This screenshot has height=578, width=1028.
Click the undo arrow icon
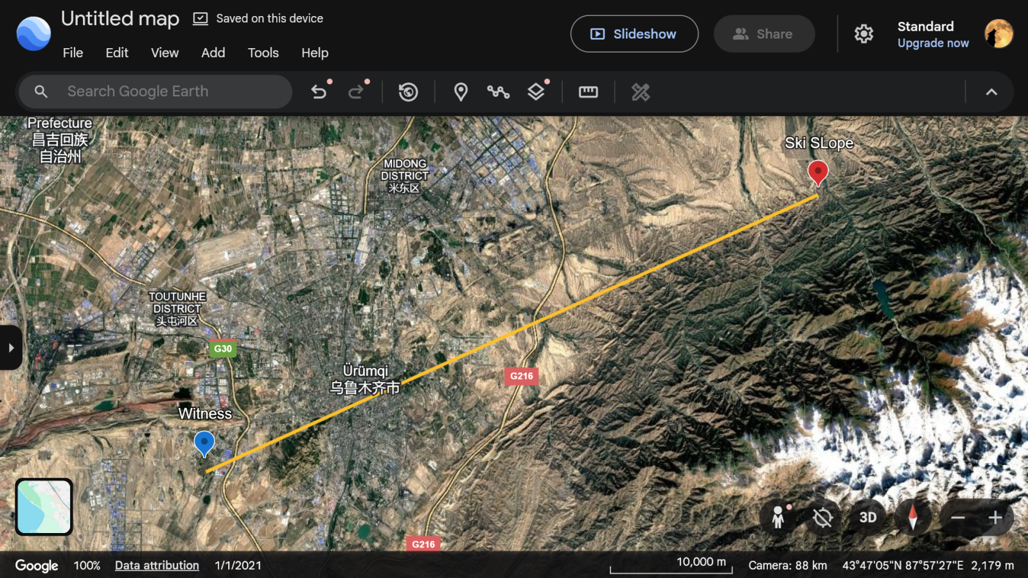pos(319,92)
